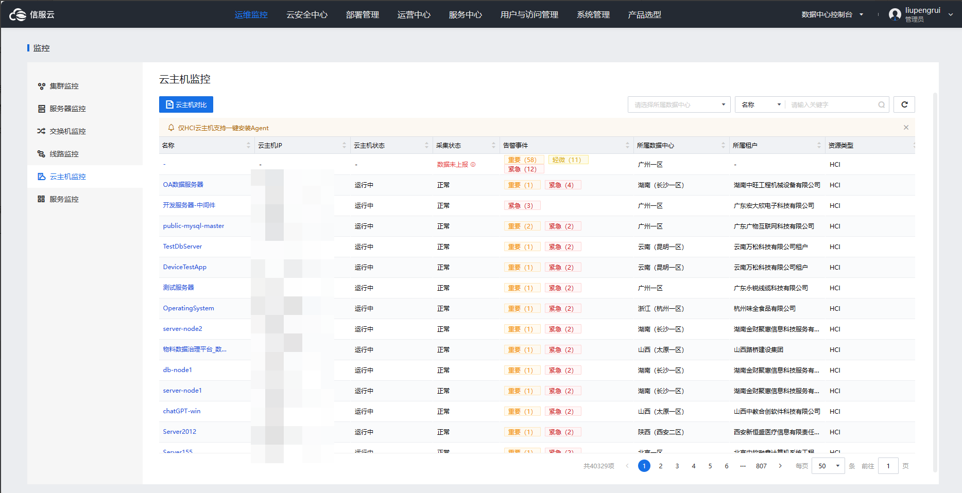Viewport: 962px width, 493px height.
Task: Open the OA数据服务器 link
Action: click(183, 185)
